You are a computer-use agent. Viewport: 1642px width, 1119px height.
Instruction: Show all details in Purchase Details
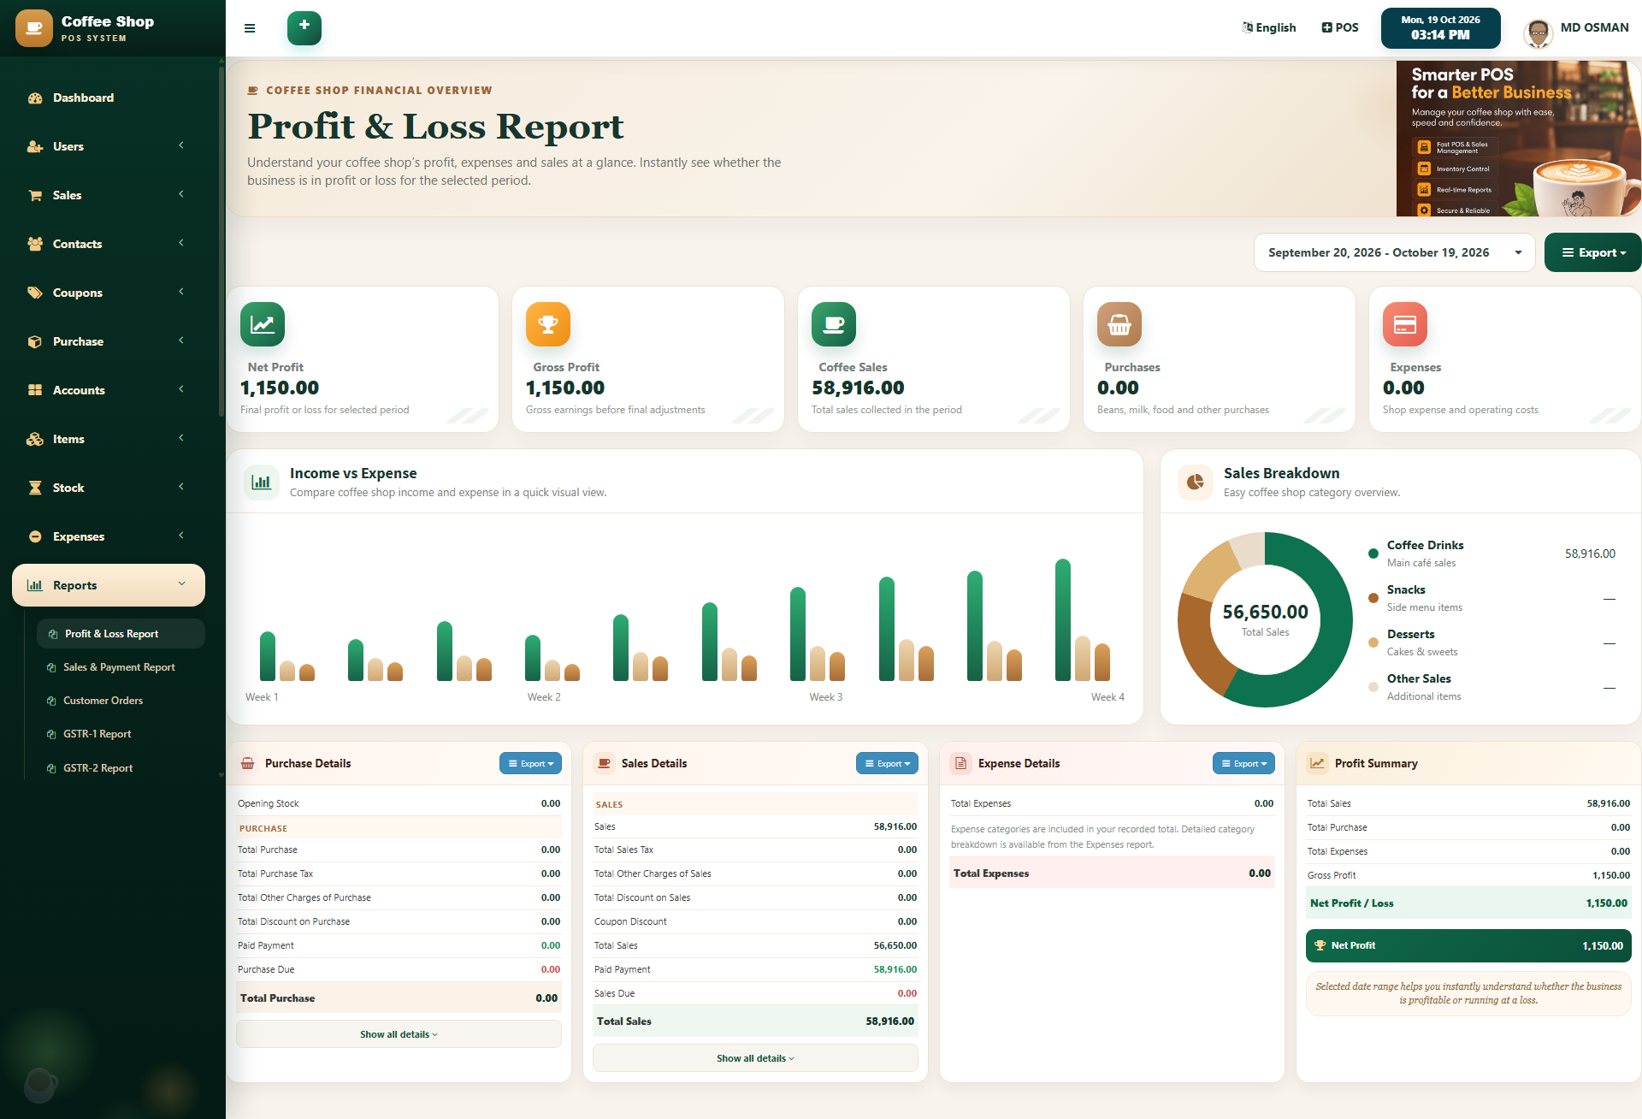pos(399,1034)
